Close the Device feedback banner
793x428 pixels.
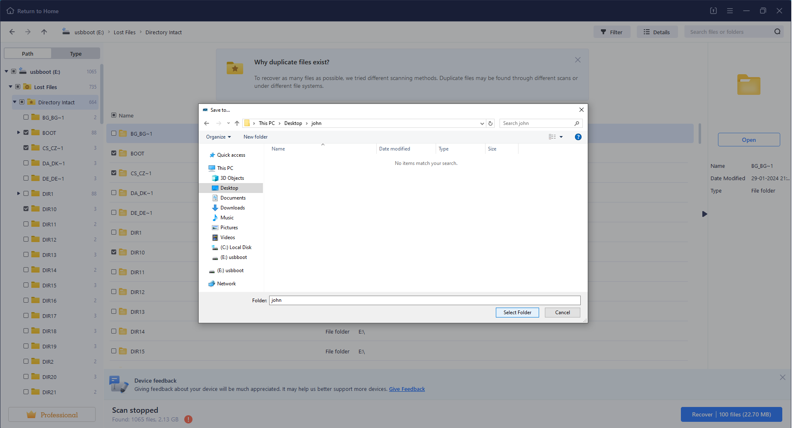783,377
